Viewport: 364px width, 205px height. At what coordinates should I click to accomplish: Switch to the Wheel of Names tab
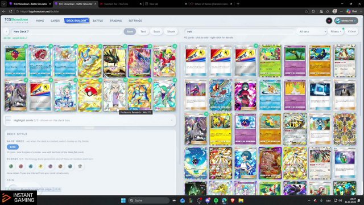tap(212, 4)
